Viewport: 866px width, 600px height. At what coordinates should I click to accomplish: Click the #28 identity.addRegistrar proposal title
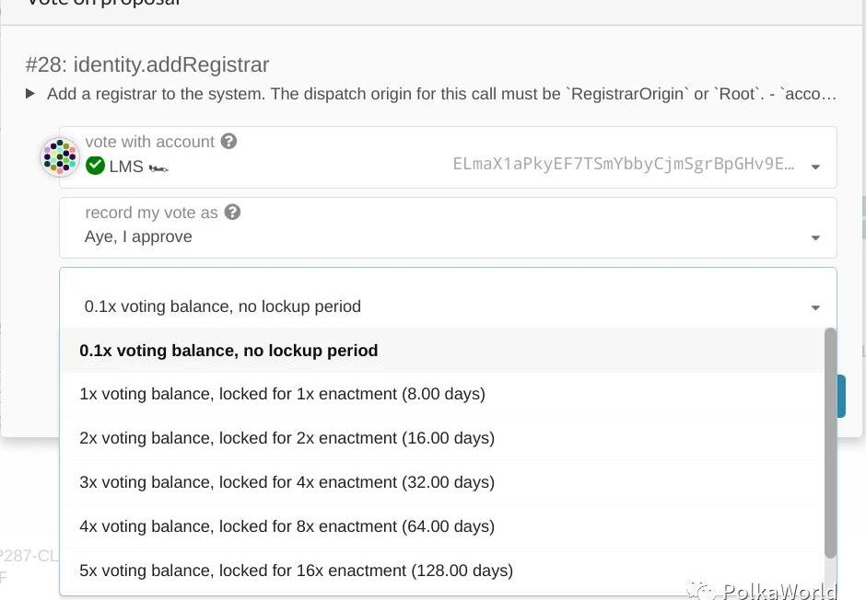point(147,65)
